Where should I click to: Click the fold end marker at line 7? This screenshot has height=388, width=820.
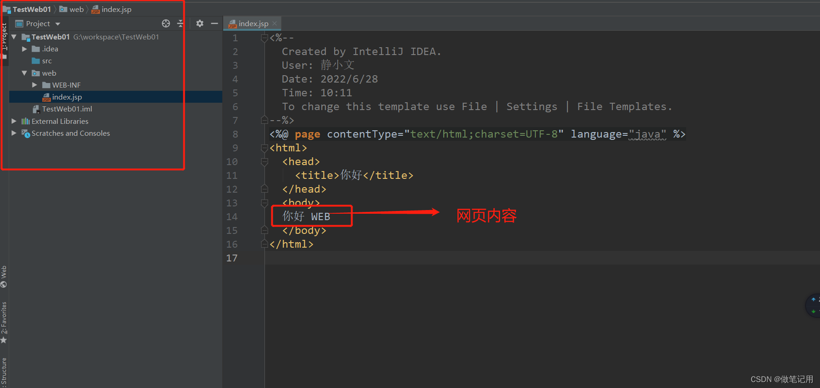point(264,120)
